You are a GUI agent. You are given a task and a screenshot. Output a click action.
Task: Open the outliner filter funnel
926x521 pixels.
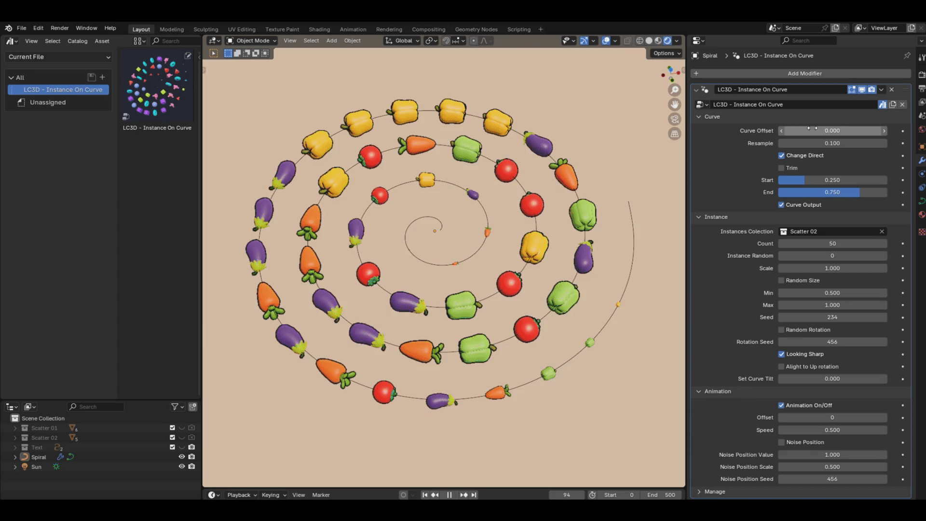coord(175,407)
